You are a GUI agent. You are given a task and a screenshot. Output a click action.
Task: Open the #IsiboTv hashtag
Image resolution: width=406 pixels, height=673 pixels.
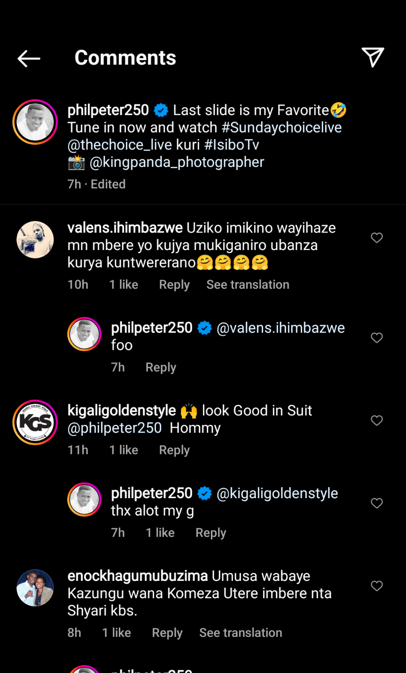[x=232, y=145]
